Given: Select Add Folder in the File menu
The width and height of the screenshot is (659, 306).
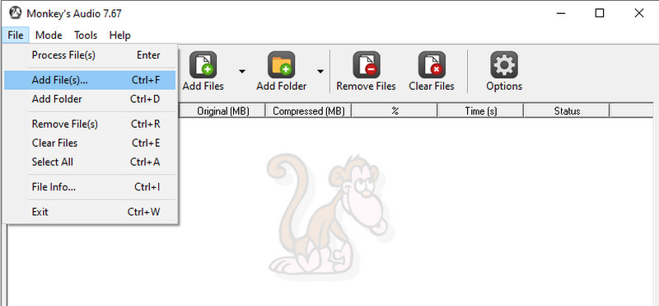Looking at the screenshot, I should pos(90,99).
